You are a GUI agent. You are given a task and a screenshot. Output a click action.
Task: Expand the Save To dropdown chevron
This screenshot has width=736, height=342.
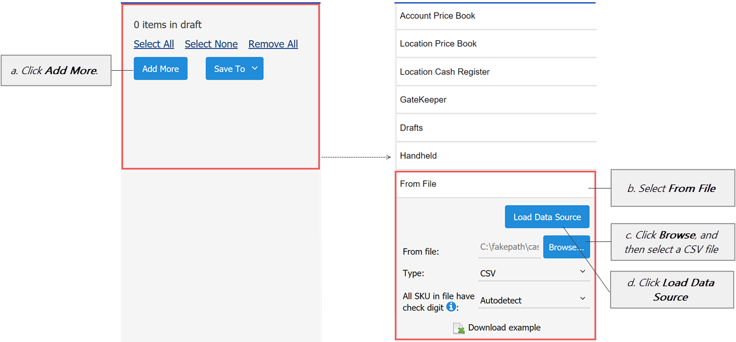click(254, 68)
